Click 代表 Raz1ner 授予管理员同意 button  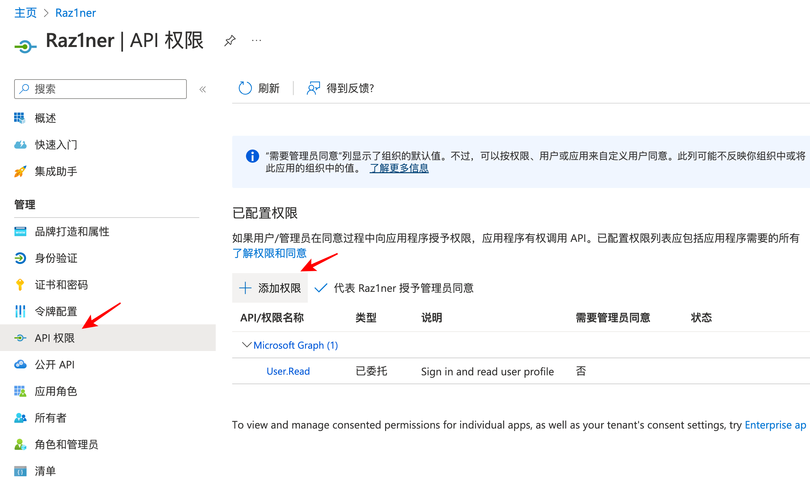click(394, 288)
